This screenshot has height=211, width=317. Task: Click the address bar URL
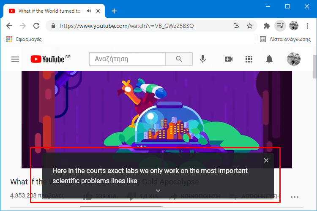pyautogui.click(x=127, y=26)
